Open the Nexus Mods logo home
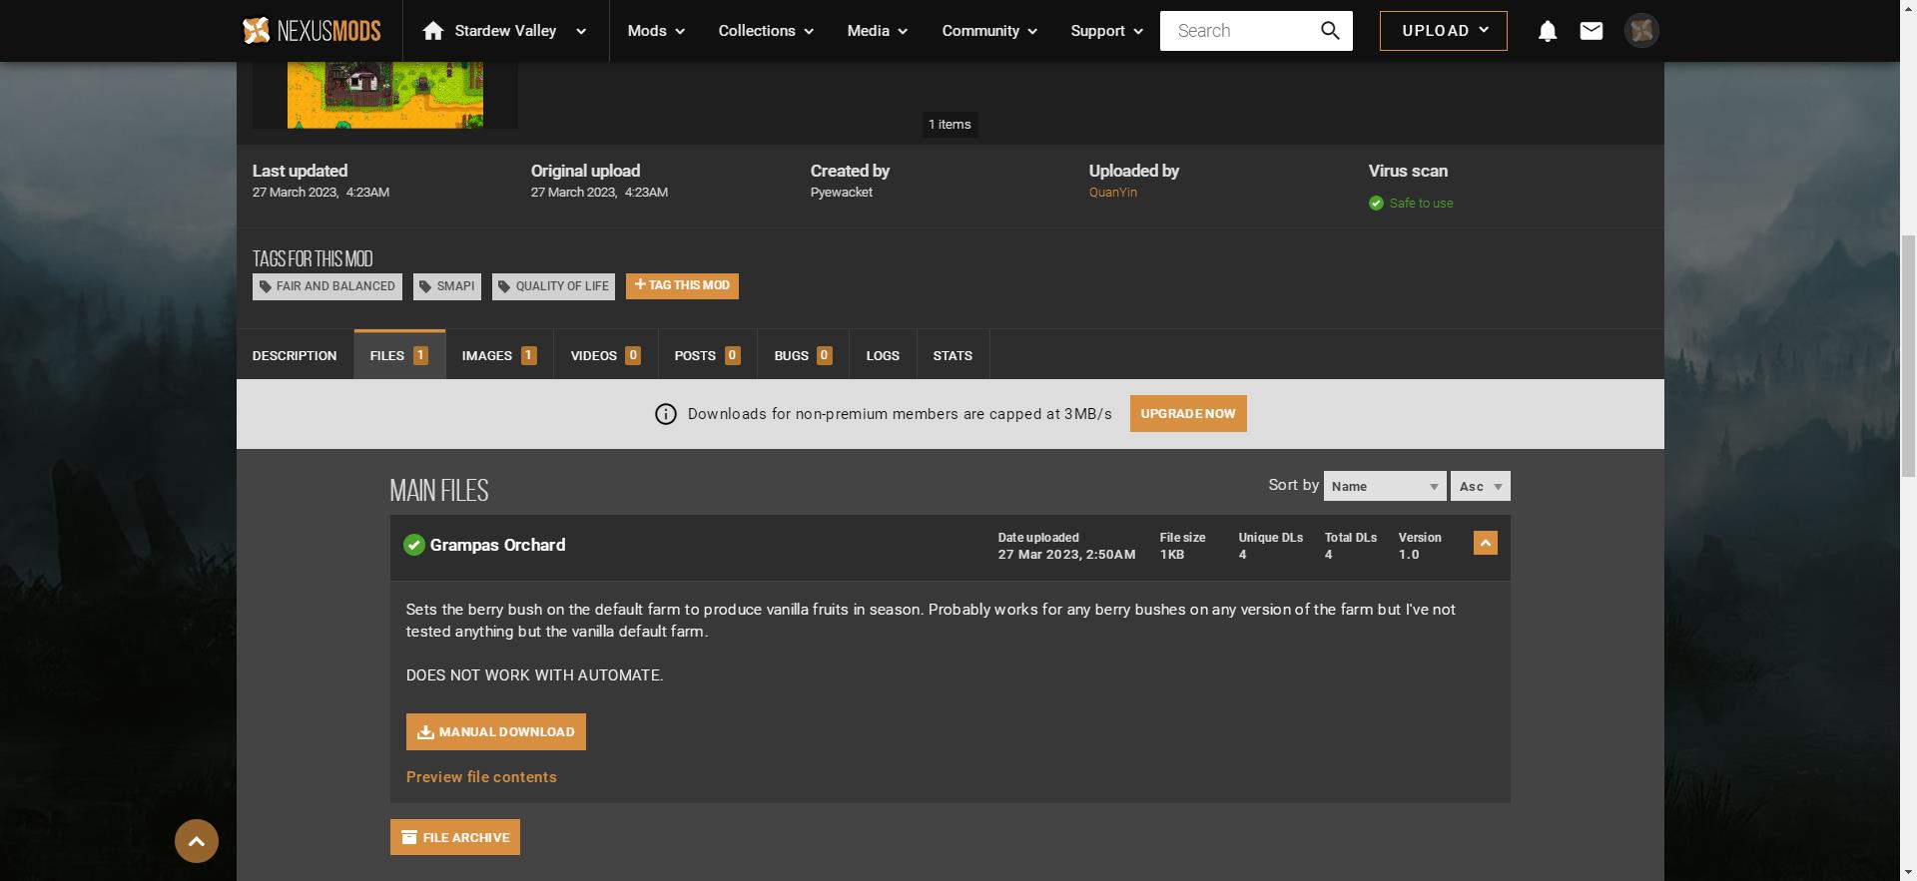The width and height of the screenshot is (1917, 881). click(x=312, y=31)
